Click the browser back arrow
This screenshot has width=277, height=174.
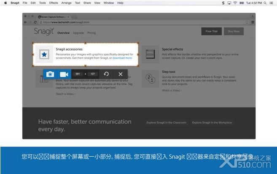pyautogui.click(x=25, y=22)
